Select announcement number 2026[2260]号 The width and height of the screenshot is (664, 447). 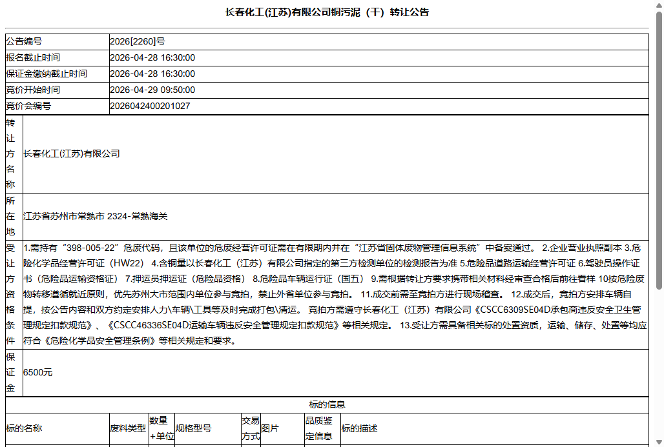tap(138, 41)
